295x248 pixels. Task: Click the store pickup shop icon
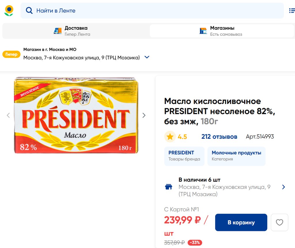coord(203,31)
